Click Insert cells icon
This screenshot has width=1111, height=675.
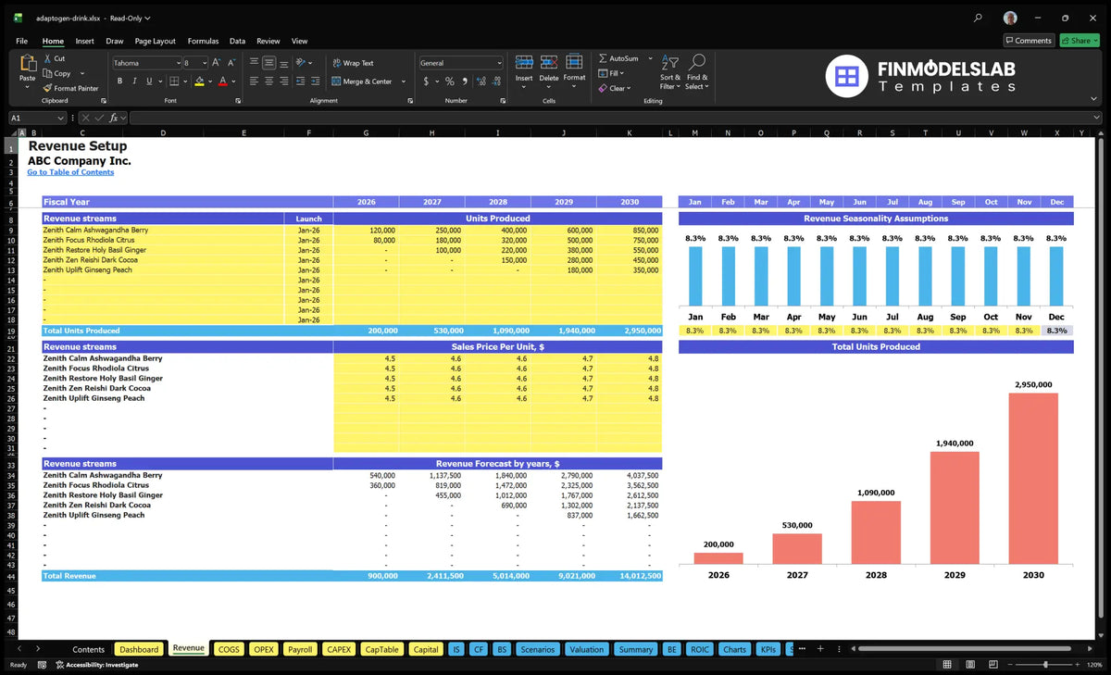[x=524, y=62]
